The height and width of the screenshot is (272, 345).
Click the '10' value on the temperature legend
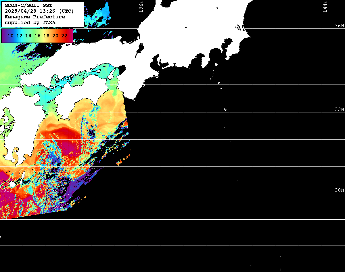(10, 36)
